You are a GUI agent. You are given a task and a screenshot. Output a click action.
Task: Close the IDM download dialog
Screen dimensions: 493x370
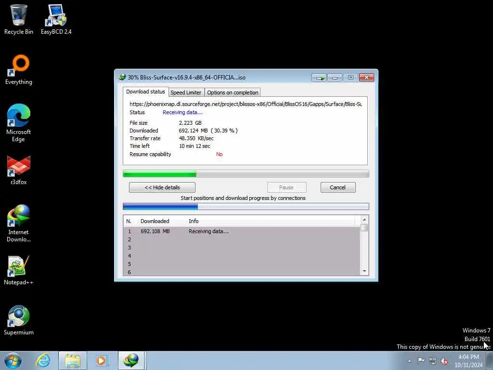click(x=366, y=78)
